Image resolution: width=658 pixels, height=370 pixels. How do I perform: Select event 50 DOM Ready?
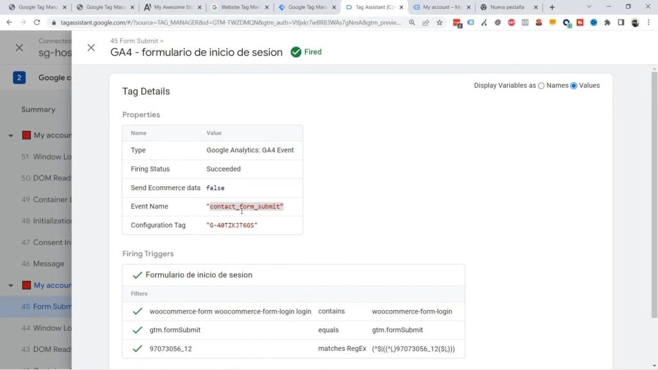point(46,179)
